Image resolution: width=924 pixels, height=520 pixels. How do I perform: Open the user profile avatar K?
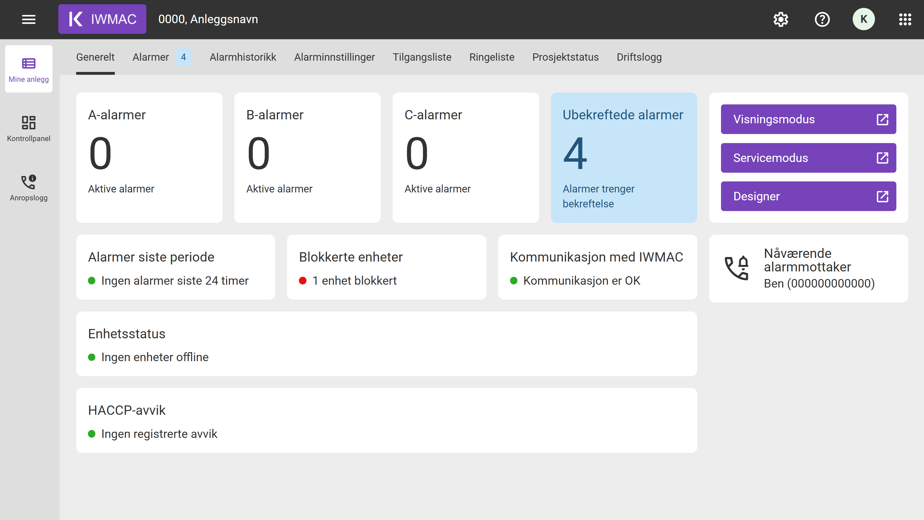point(864,19)
